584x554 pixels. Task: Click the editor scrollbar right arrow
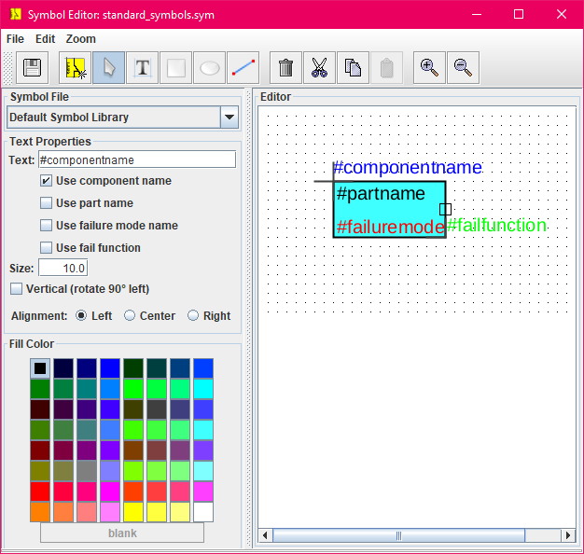click(568, 535)
